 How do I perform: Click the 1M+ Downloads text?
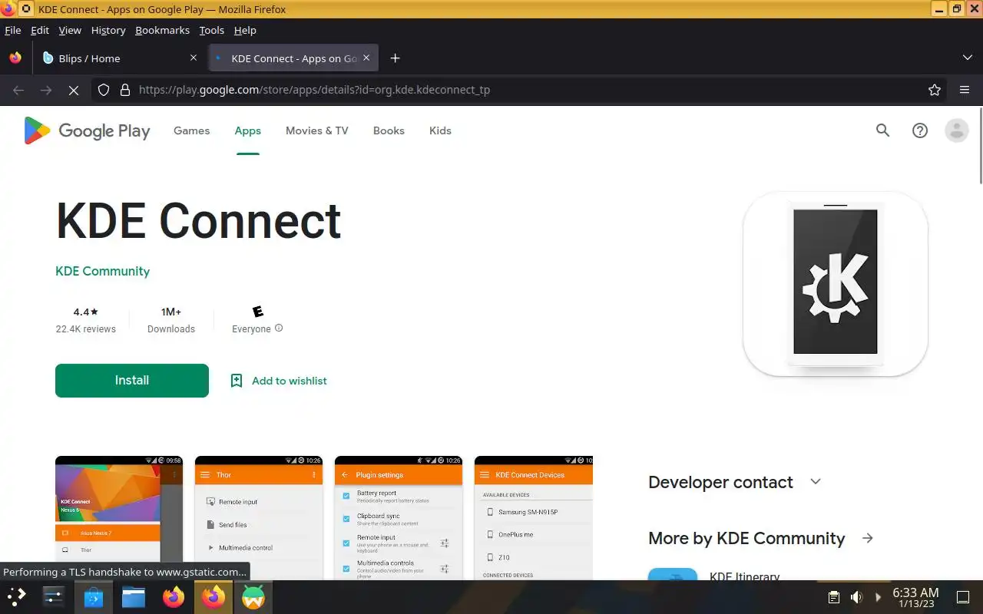[171, 320]
